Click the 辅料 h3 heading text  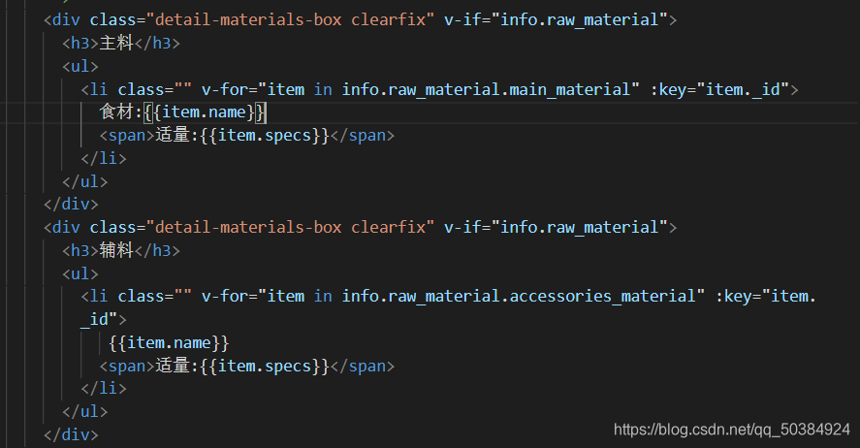coord(116,250)
